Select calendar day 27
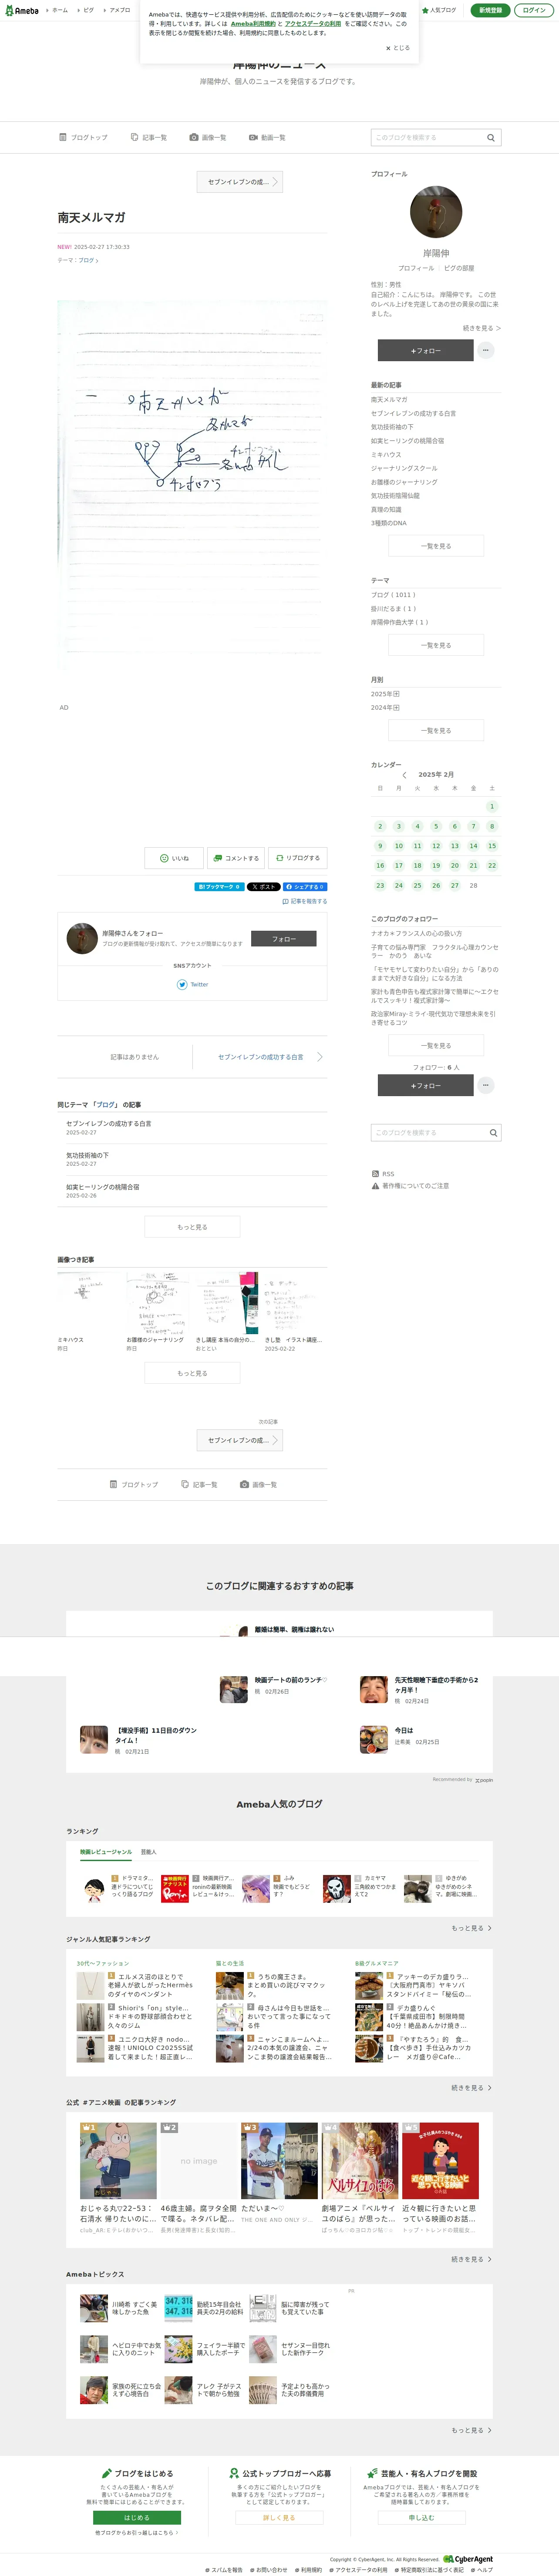The height and width of the screenshot is (2576, 559). point(455,885)
